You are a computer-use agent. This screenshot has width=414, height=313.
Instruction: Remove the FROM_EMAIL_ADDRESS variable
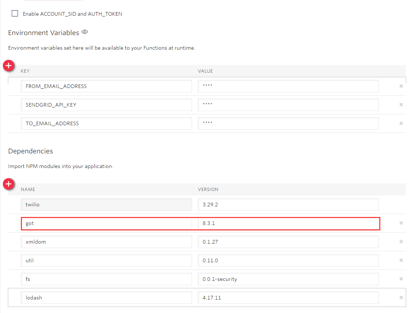pos(401,86)
